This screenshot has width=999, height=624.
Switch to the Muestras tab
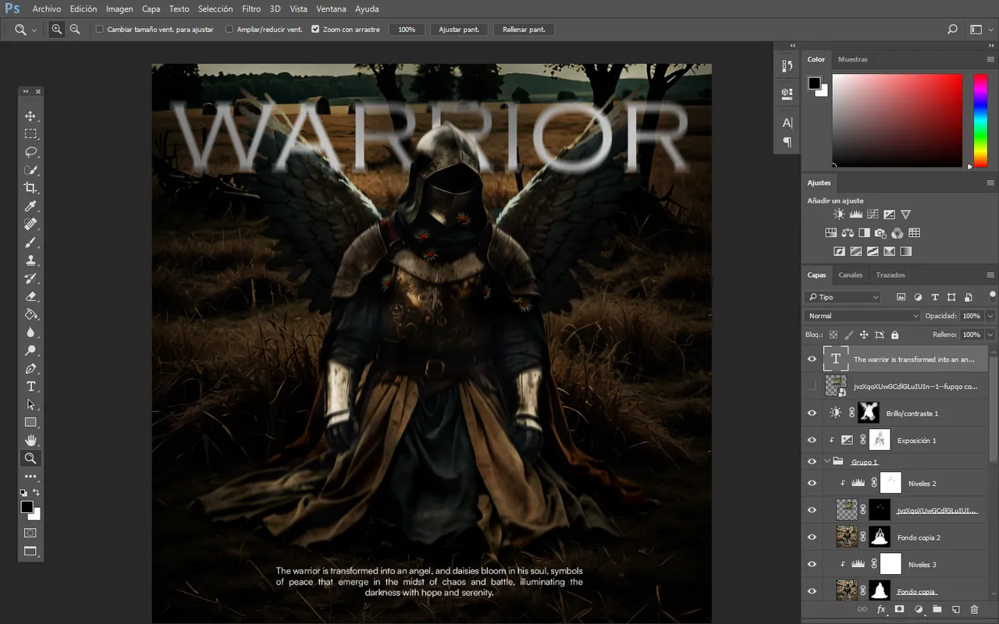[x=852, y=59]
